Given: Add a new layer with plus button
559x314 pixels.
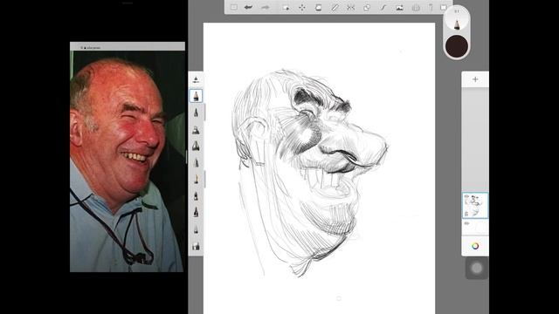Looking at the screenshot, I should point(475,79).
